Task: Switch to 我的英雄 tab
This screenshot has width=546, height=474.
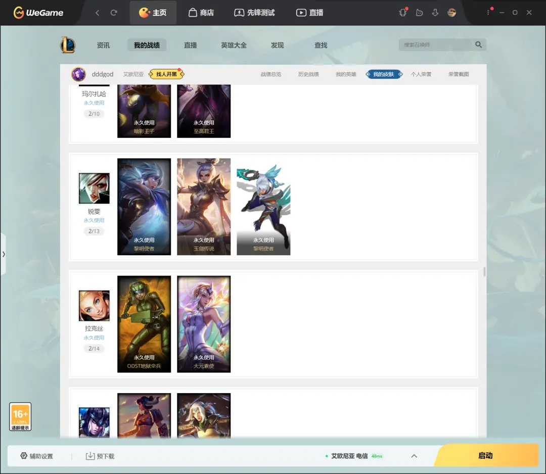Action: pyautogui.click(x=346, y=74)
